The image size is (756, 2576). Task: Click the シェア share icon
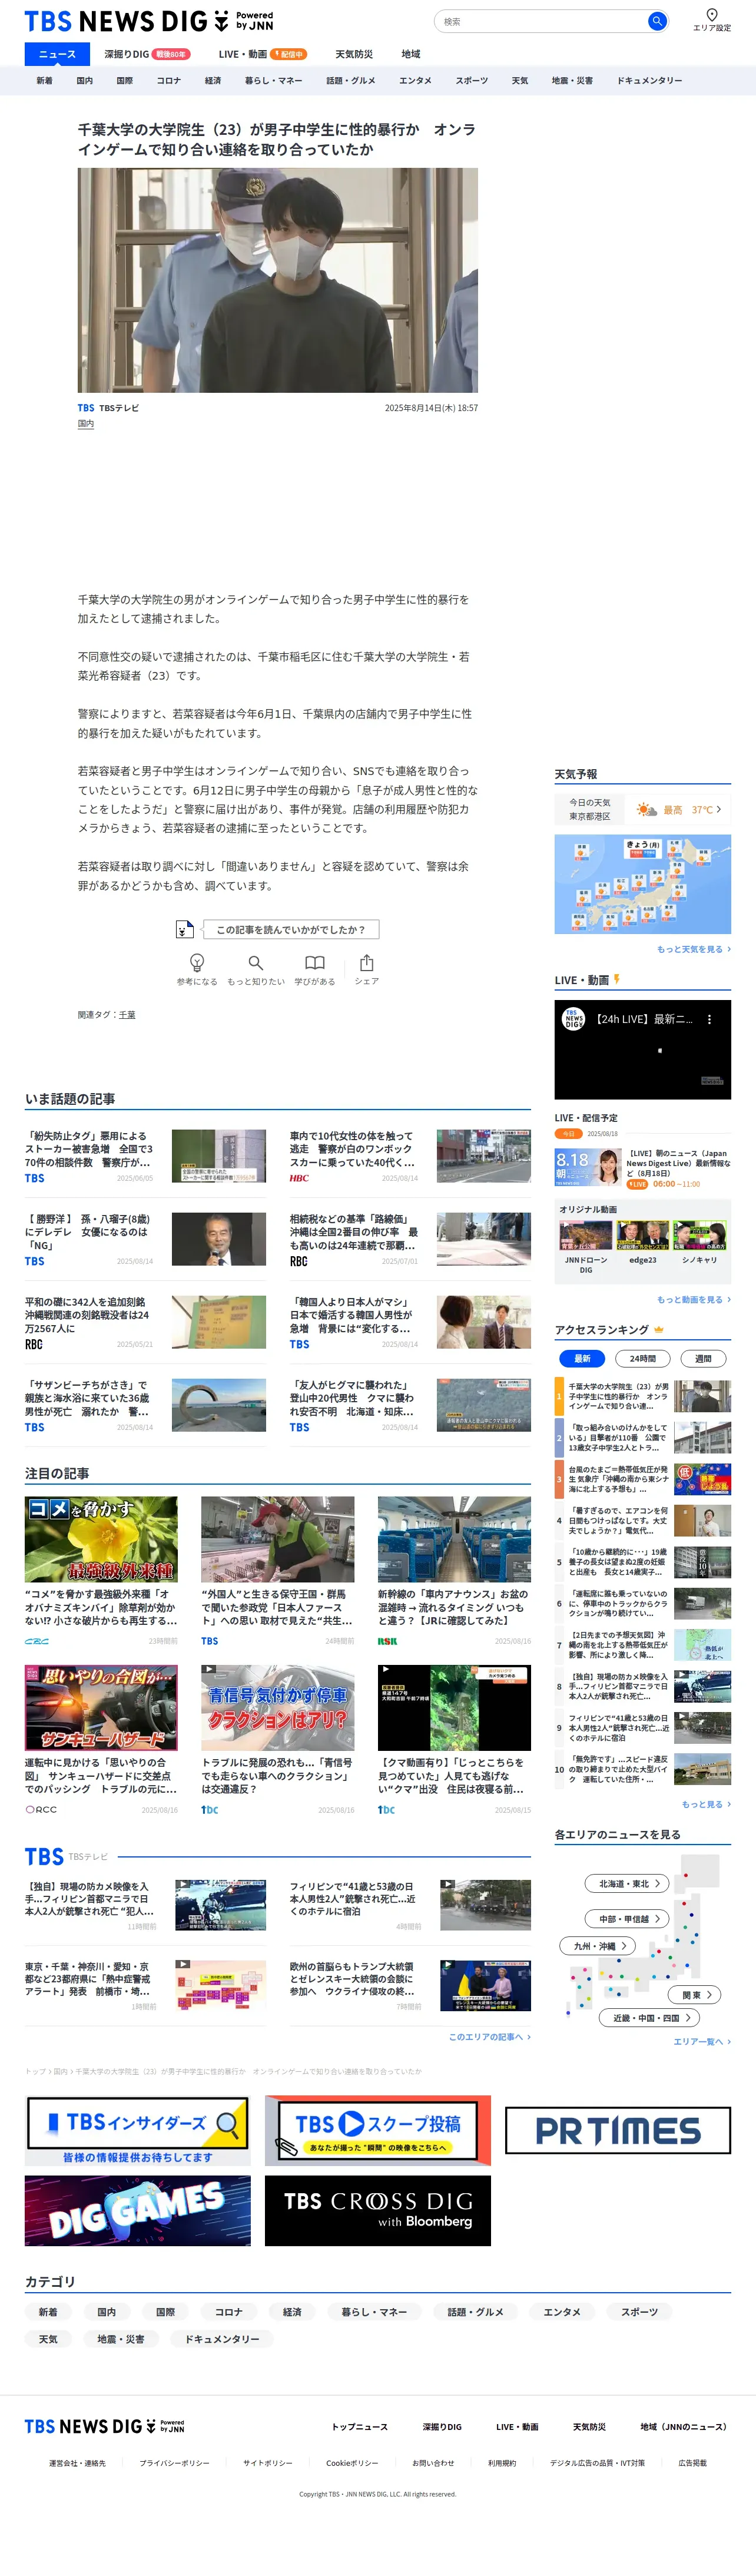tap(367, 962)
